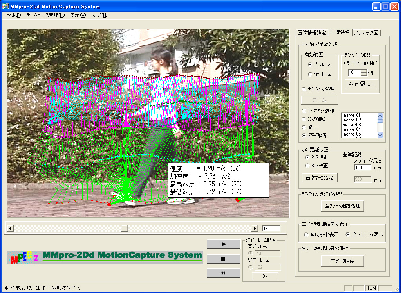Viewport: 401px width, 293px height.
Task: Click the marker list scrollbar thumb
Action: [380, 121]
